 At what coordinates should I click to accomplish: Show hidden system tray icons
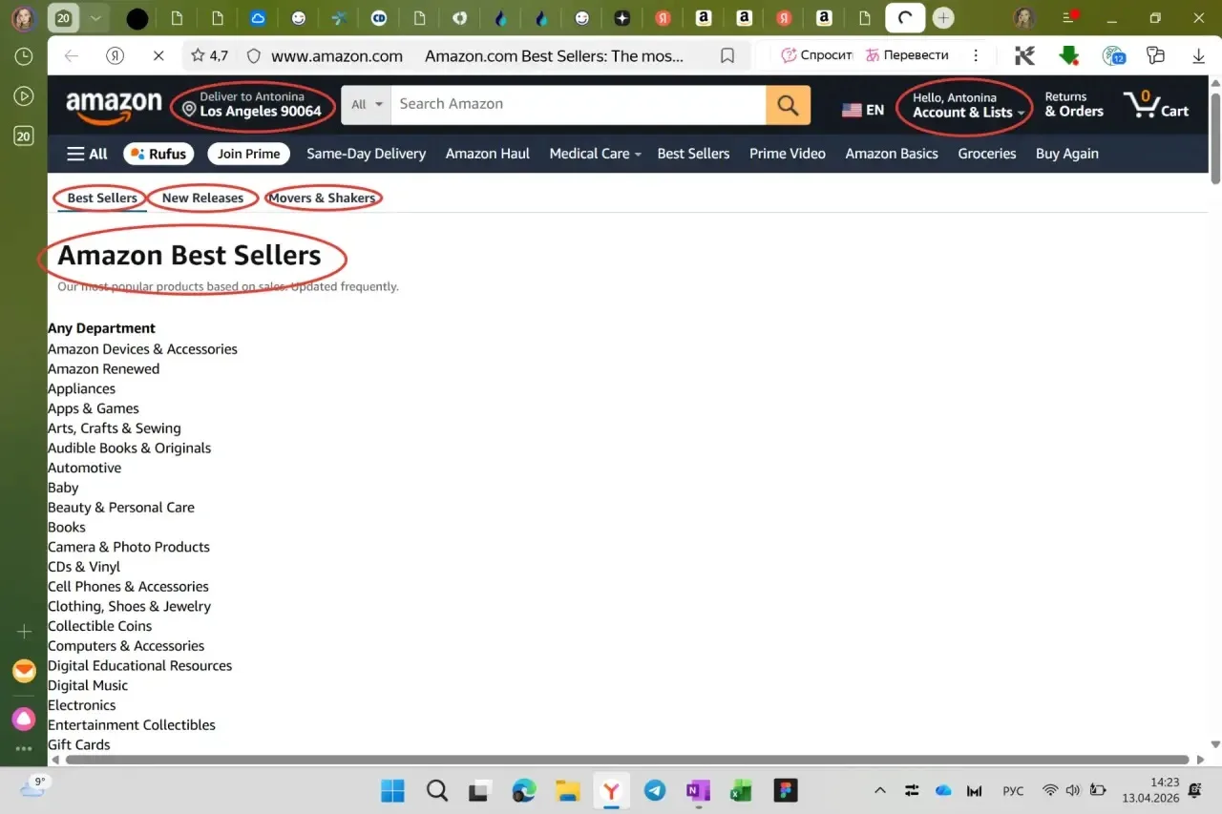click(880, 790)
